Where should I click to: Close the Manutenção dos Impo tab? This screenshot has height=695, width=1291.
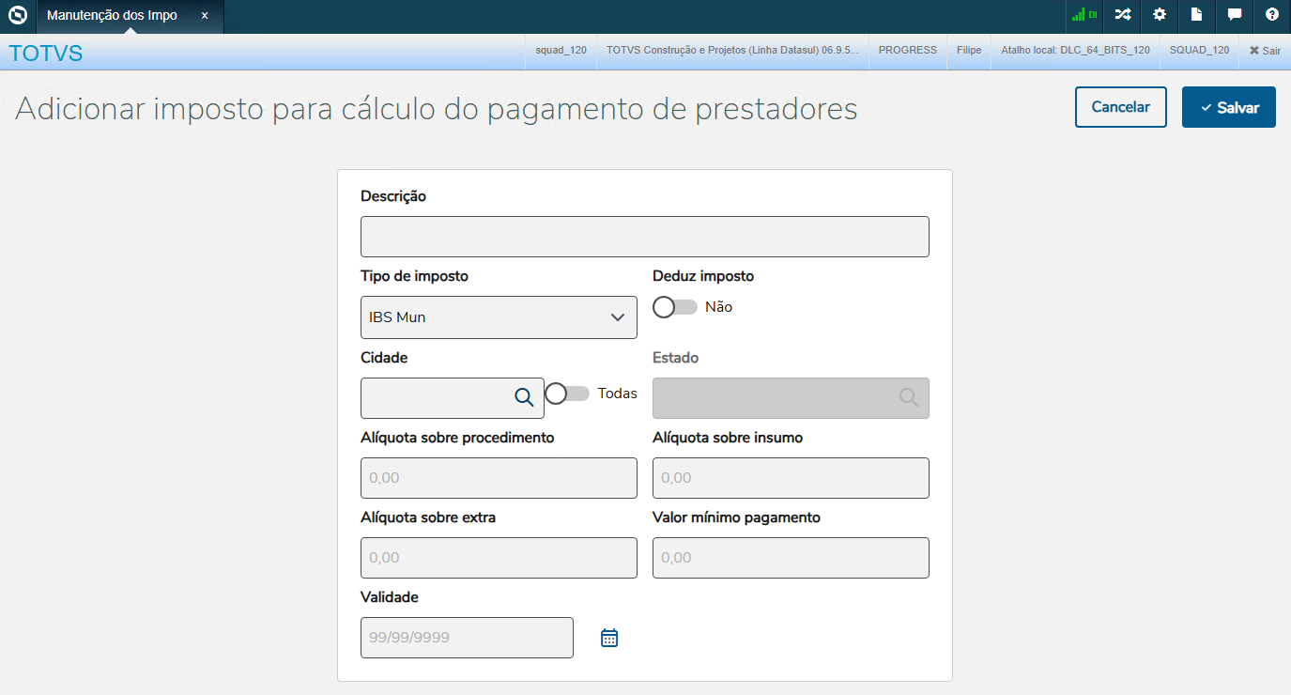click(x=205, y=16)
